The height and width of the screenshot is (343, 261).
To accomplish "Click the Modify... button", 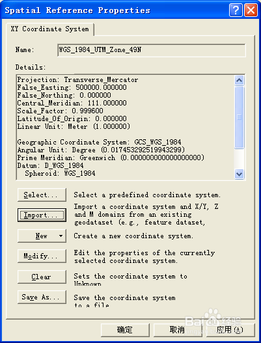I will tap(42, 256).
